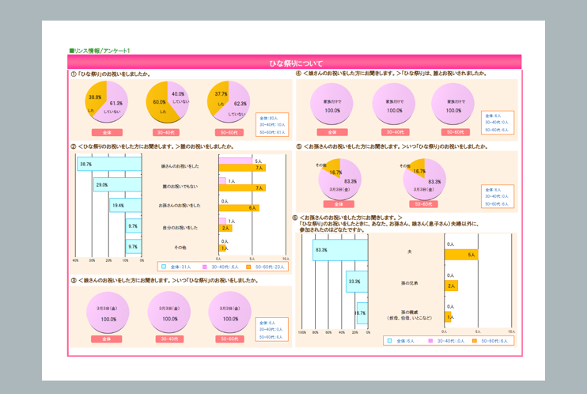Select the 30-40代 label under question ① pie
Viewport: 587px width, 394px height.
pyautogui.click(x=166, y=133)
